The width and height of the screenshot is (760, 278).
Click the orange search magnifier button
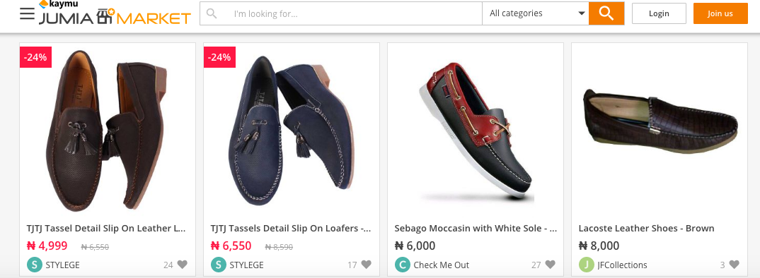pos(606,13)
